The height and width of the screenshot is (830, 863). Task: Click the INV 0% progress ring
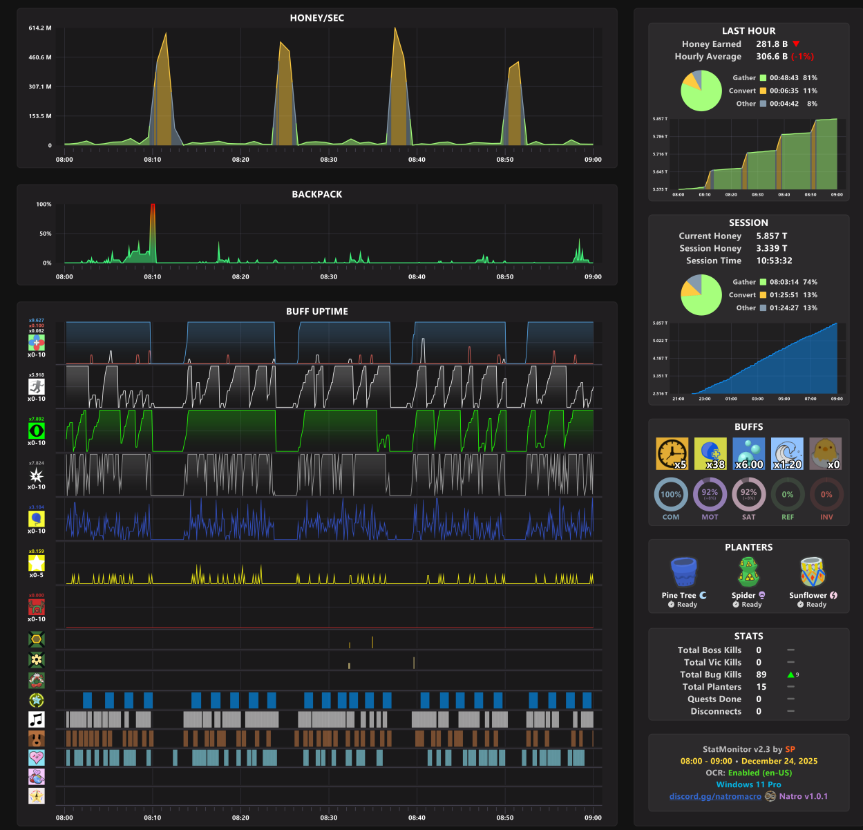826,494
